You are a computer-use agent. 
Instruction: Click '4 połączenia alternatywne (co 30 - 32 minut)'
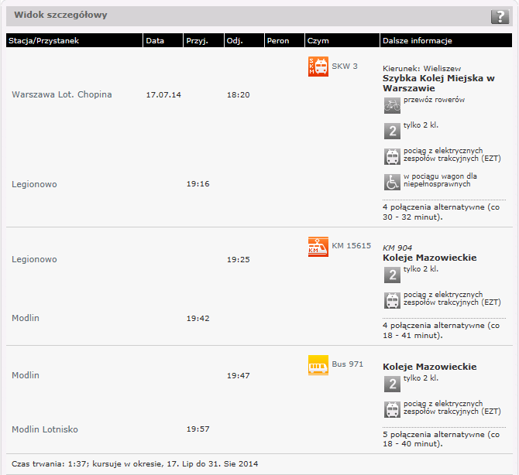[442, 212]
